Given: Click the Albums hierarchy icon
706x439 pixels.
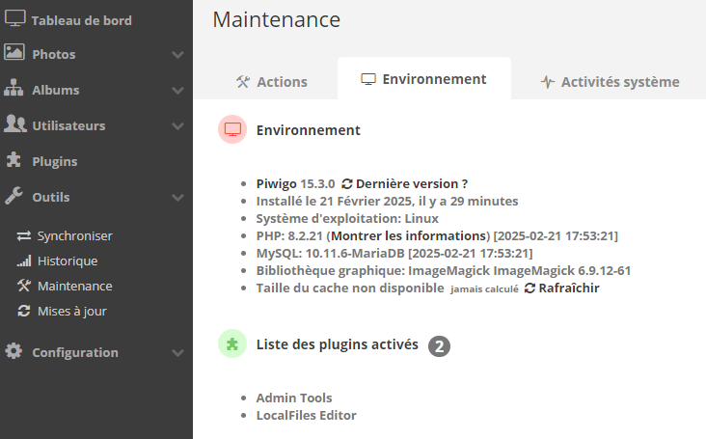Looking at the screenshot, I should 14,89.
